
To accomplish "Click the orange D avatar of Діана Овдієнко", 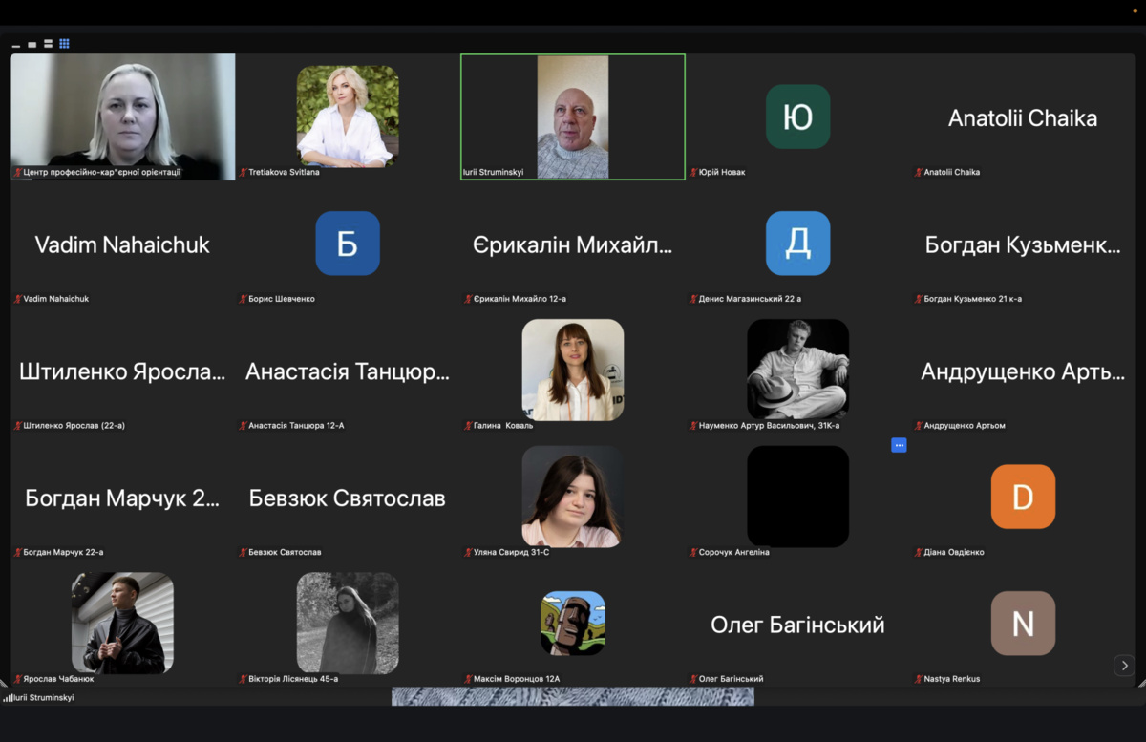I will (x=1023, y=497).
